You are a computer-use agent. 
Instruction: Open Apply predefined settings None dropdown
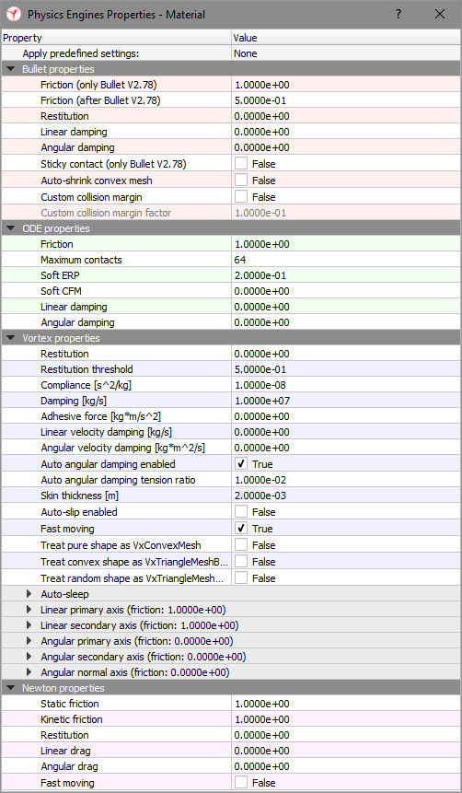(x=346, y=53)
